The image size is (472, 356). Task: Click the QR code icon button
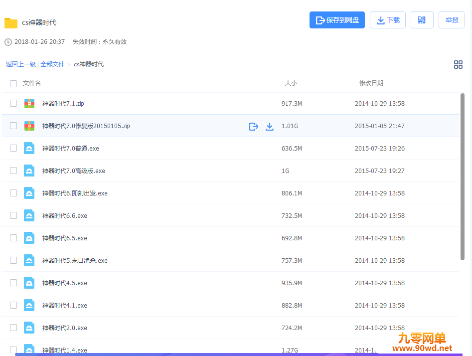[422, 20]
